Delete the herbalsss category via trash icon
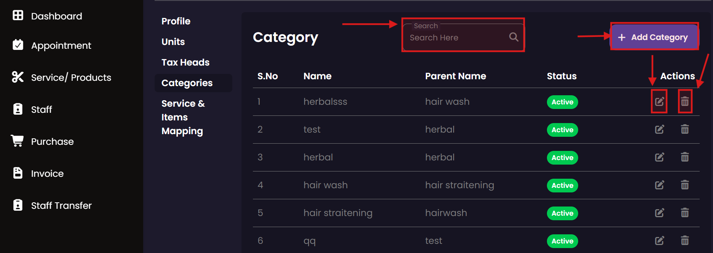Viewport: 713px width, 253px height. point(685,102)
